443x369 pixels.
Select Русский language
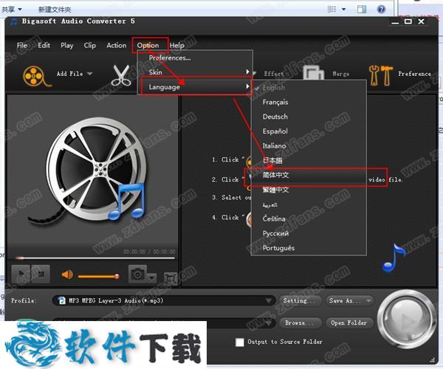[309, 233]
